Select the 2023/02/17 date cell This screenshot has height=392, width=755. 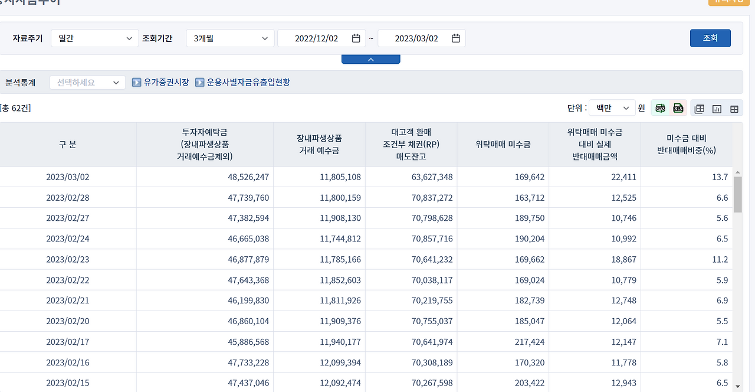(x=68, y=342)
